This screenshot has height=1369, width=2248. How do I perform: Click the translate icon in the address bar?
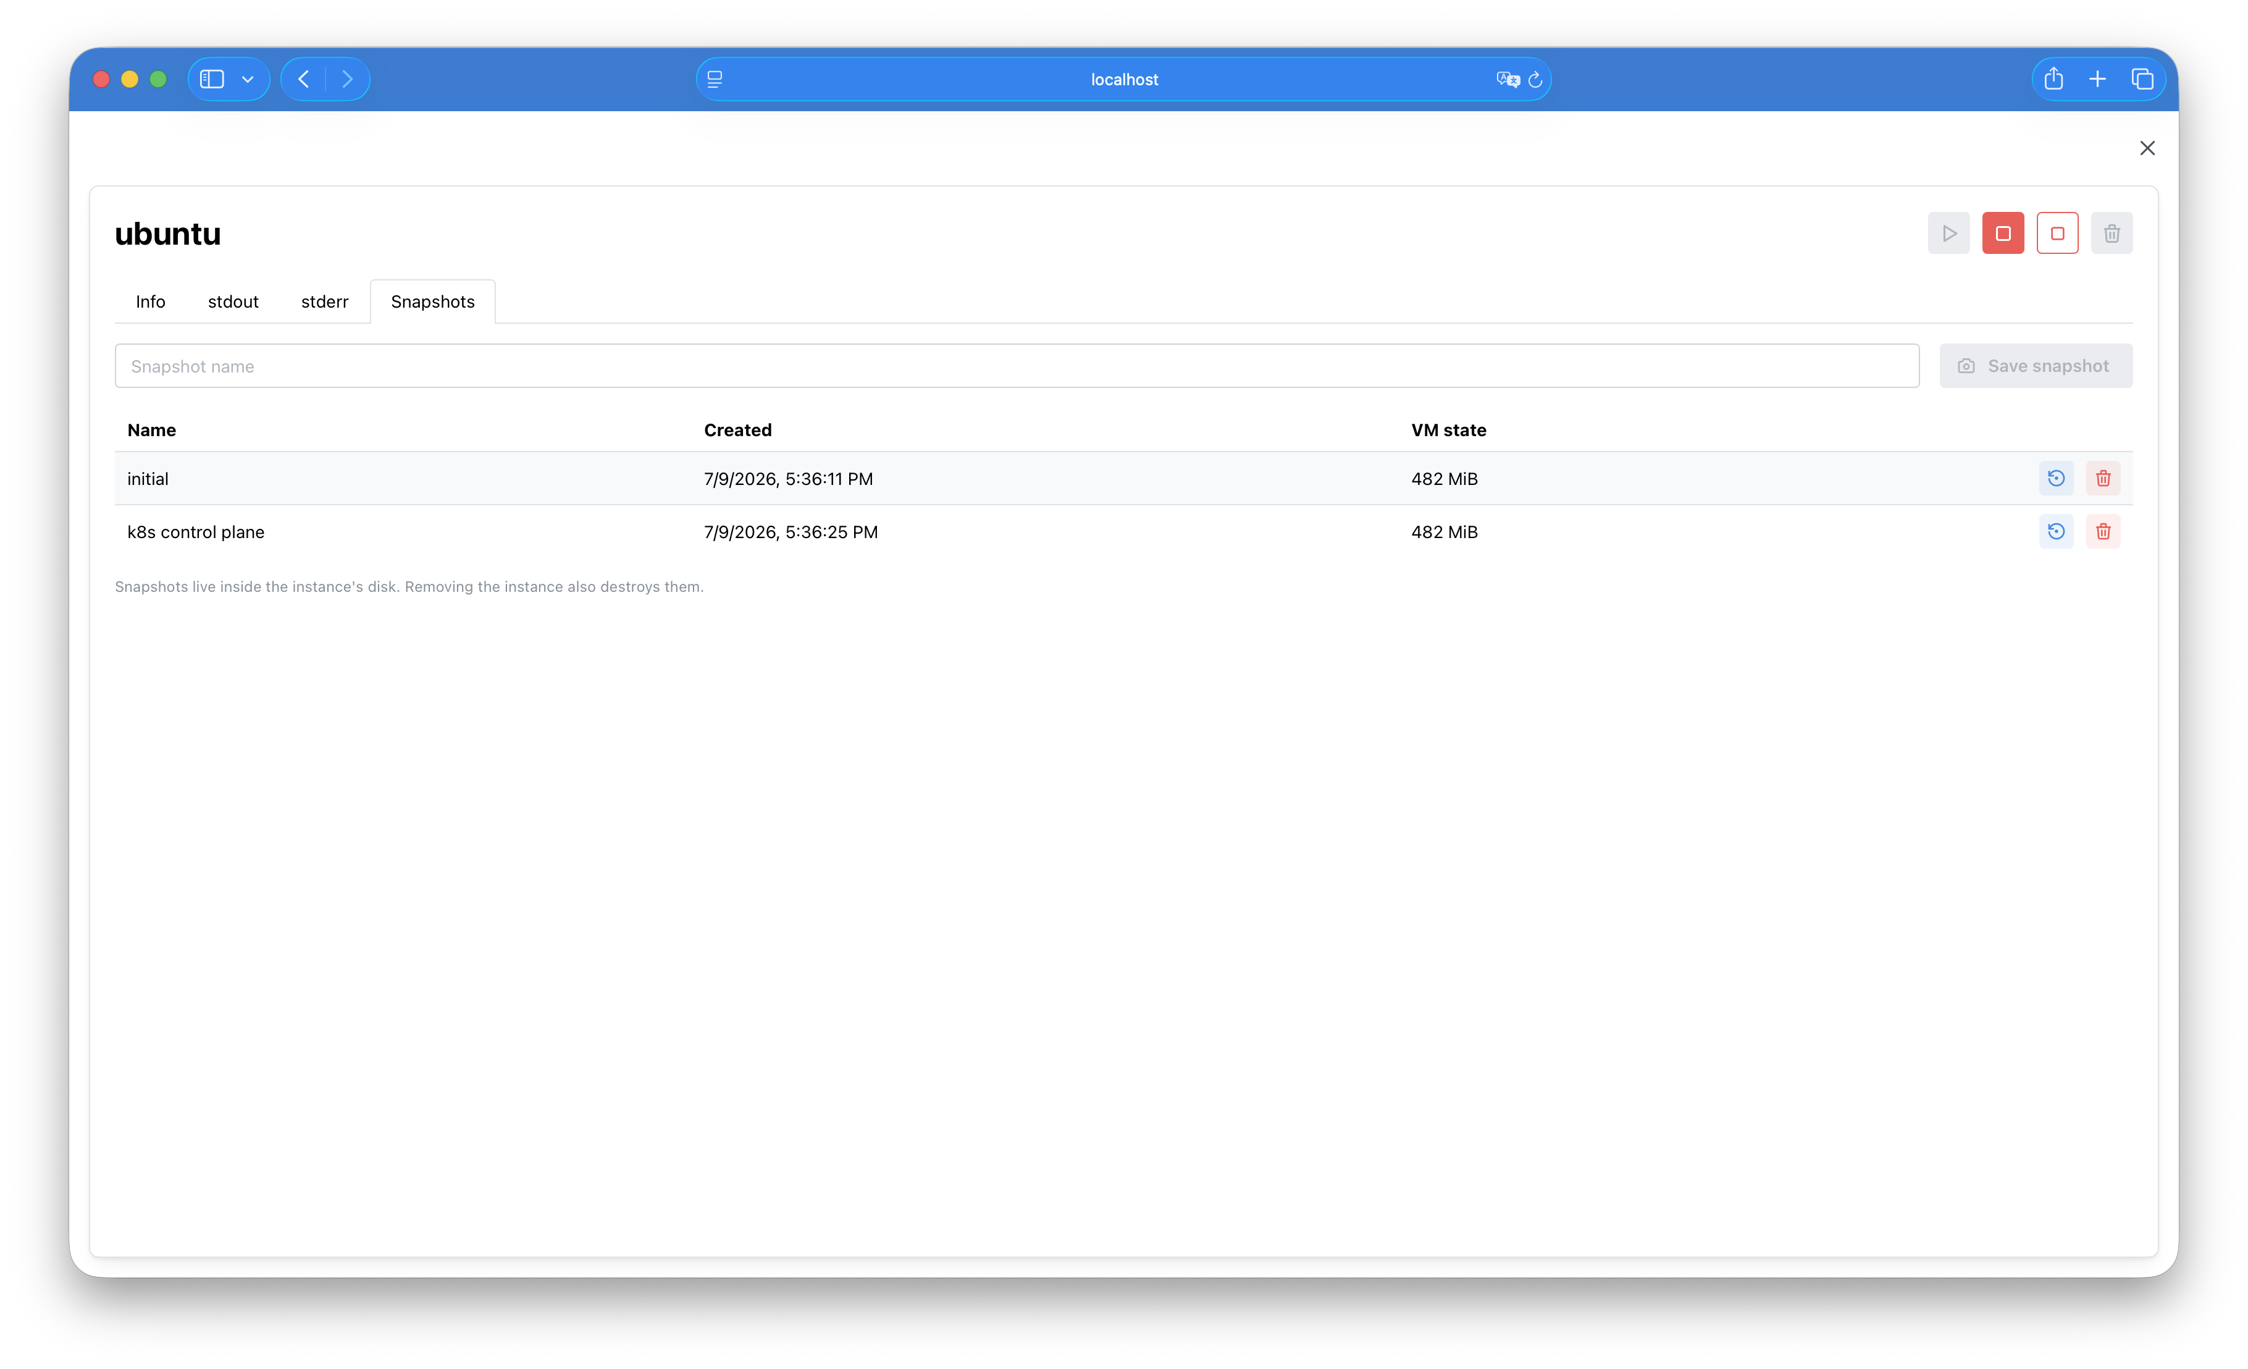1507,80
